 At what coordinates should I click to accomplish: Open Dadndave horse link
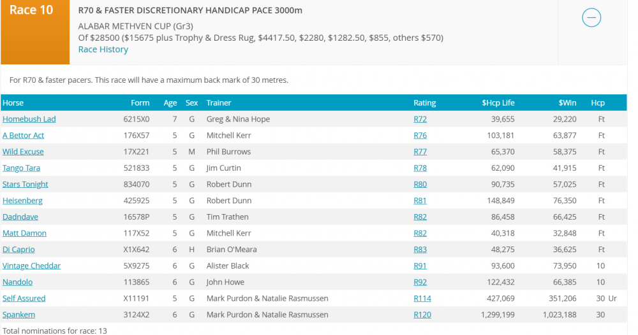20,217
